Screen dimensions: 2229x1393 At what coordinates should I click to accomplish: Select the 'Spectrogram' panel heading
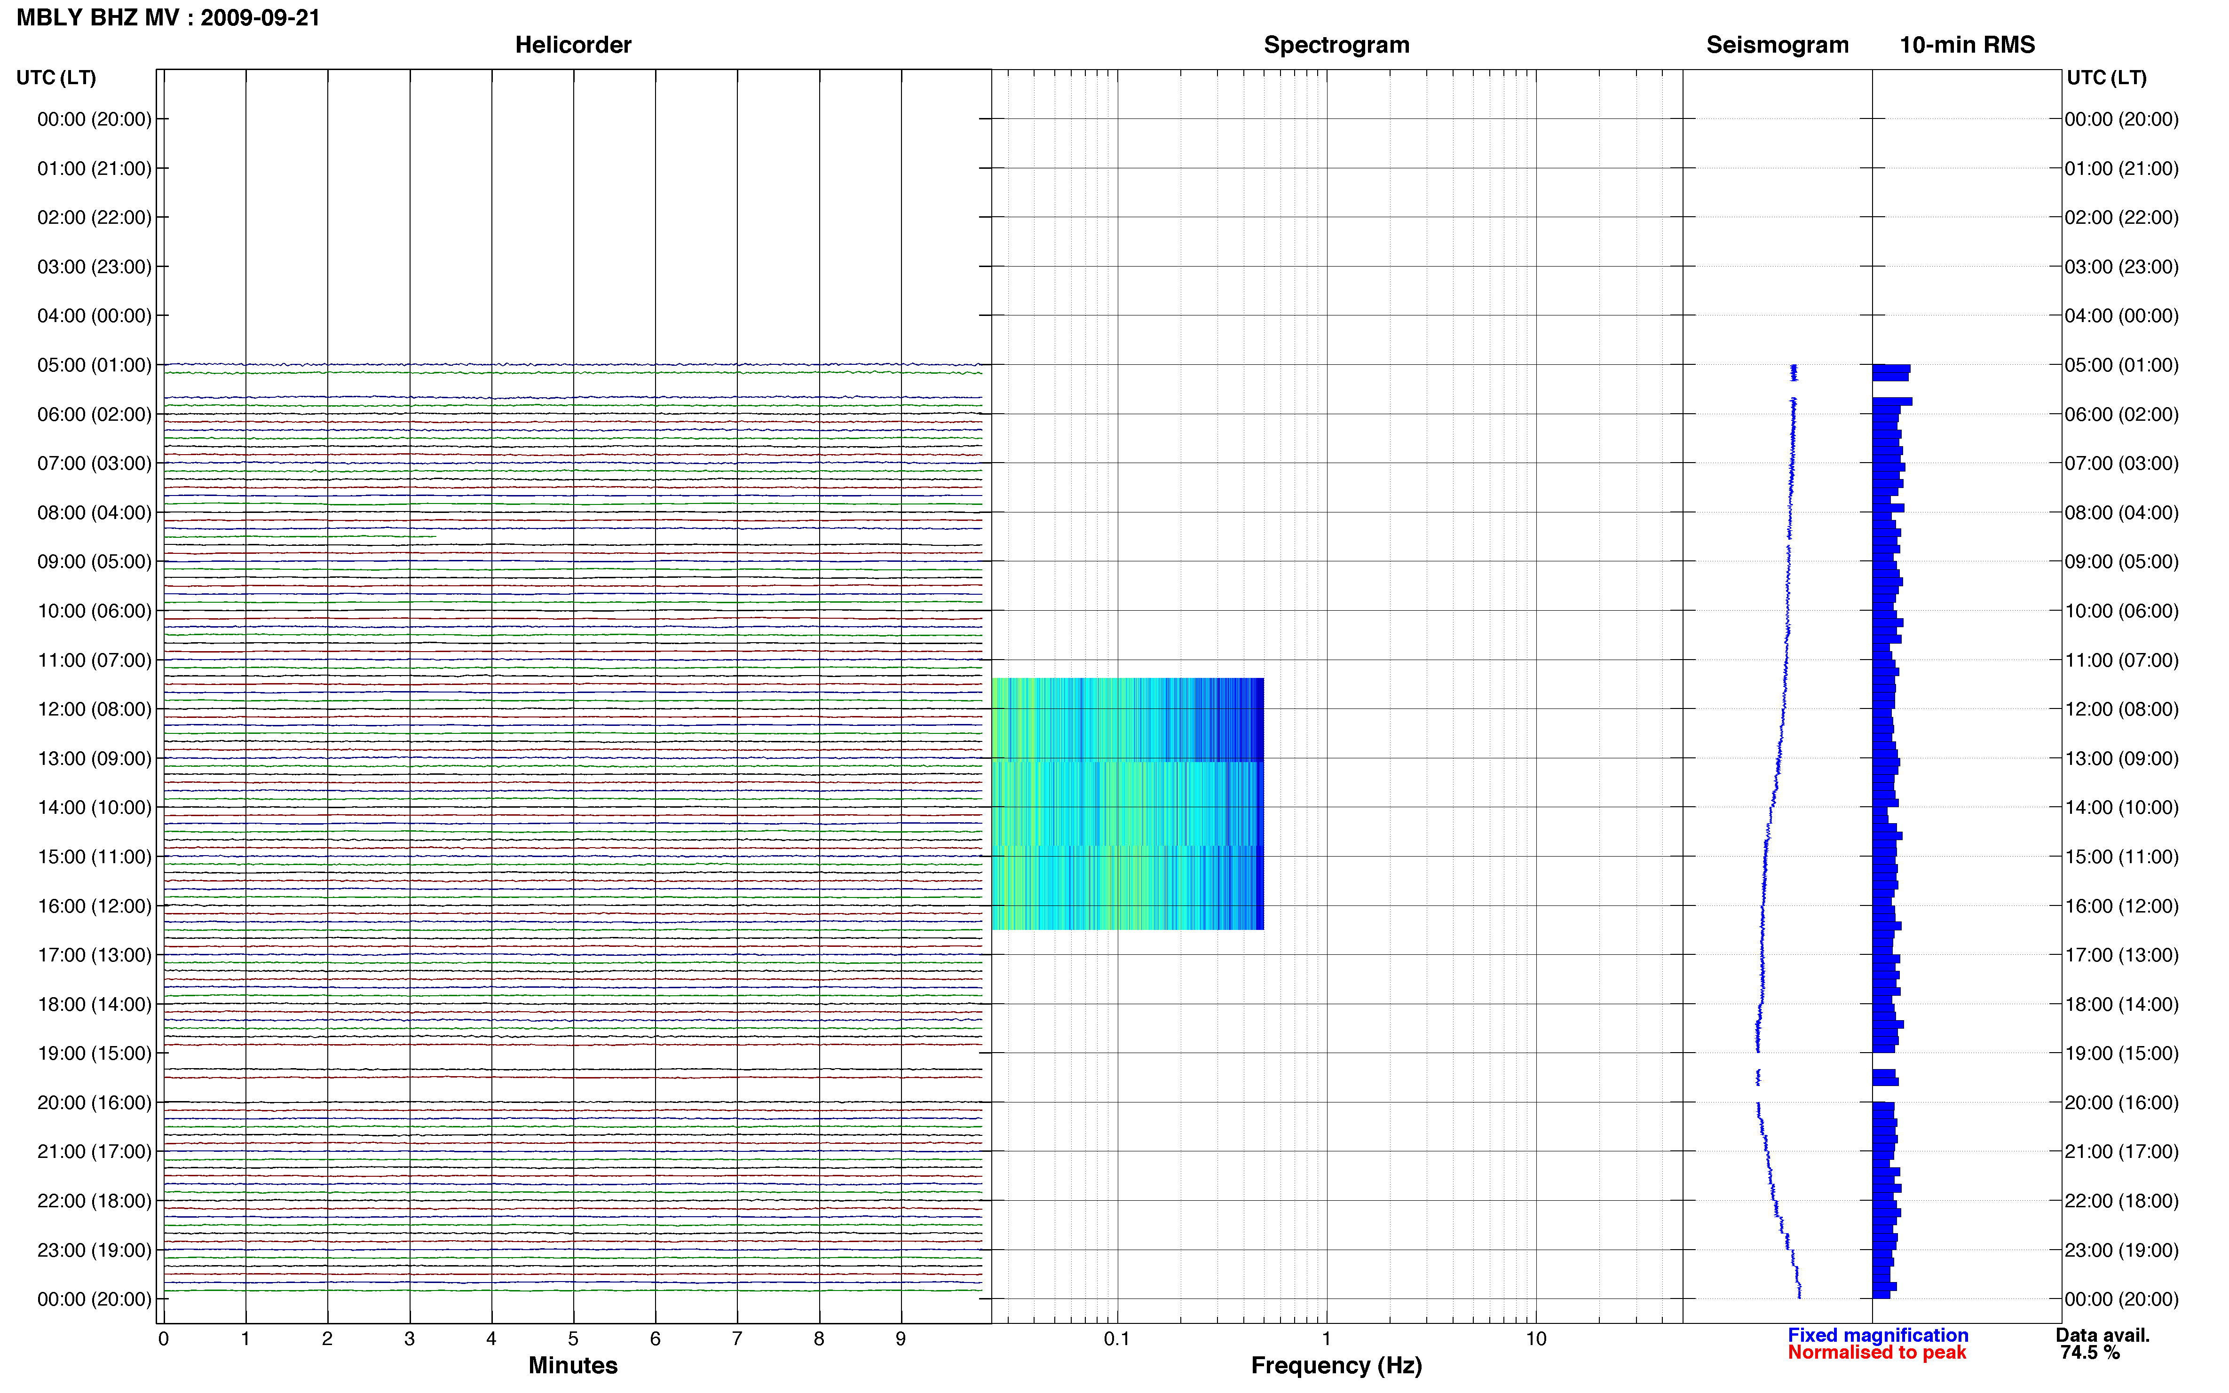coord(1336,45)
